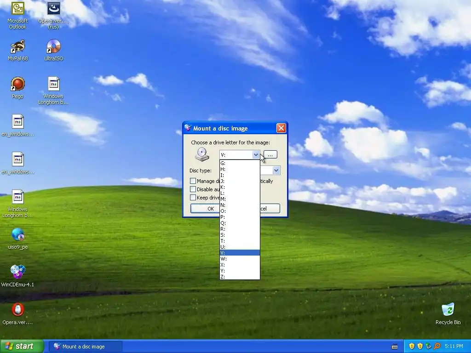The width and height of the screenshot is (471, 353).
Task: Click the 5:11 PM taskbar clock
Action: pyautogui.click(x=454, y=347)
